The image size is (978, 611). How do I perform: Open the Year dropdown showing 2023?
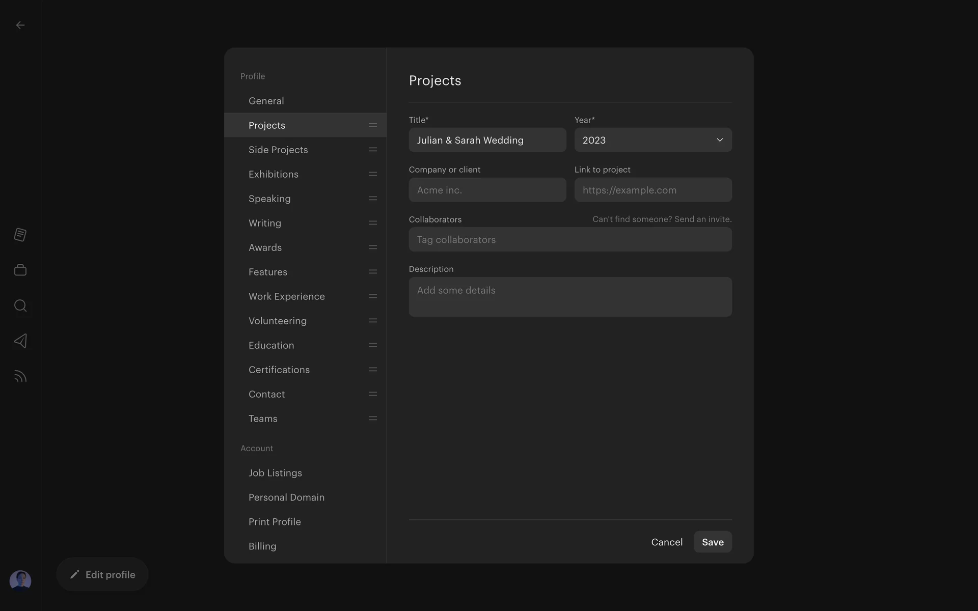[653, 140]
